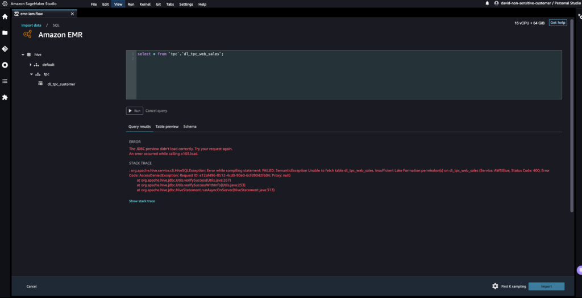This screenshot has height=298, width=582.
Task: Click dl_tpc_customer table icon
Action: pyautogui.click(x=40, y=84)
